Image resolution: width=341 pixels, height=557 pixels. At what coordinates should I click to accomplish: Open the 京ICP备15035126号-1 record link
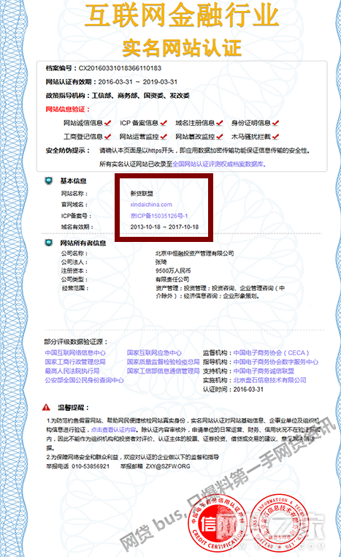159,216
